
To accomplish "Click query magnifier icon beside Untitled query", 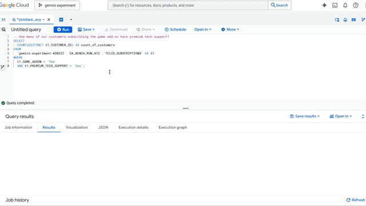I will tap(3, 29).
